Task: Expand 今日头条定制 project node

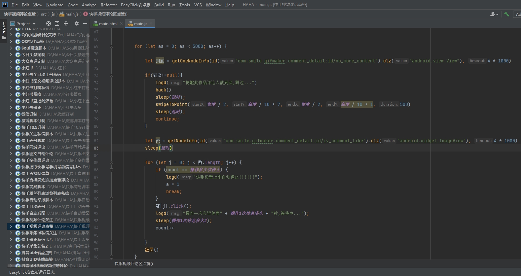Action: tap(11, 54)
